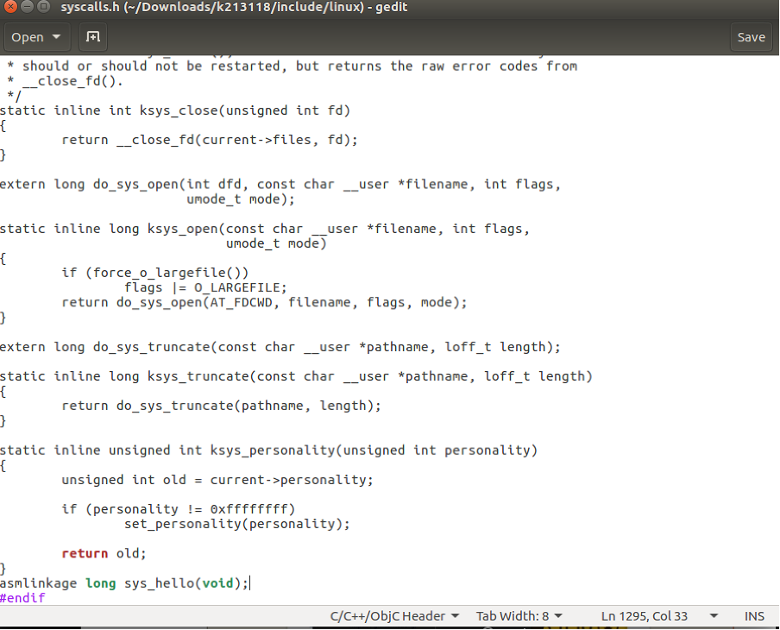This screenshot has height=630, width=780.
Task: Click the static inline int ksys_close line
Action: click(175, 110)
